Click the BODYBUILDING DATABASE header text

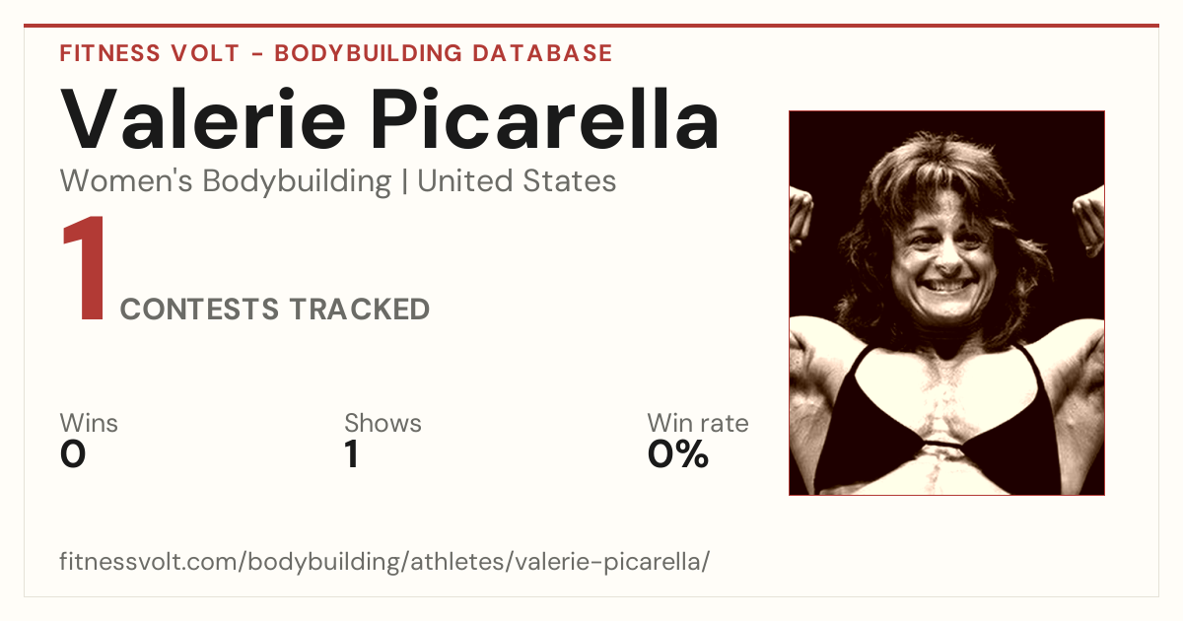pos(444,53)
